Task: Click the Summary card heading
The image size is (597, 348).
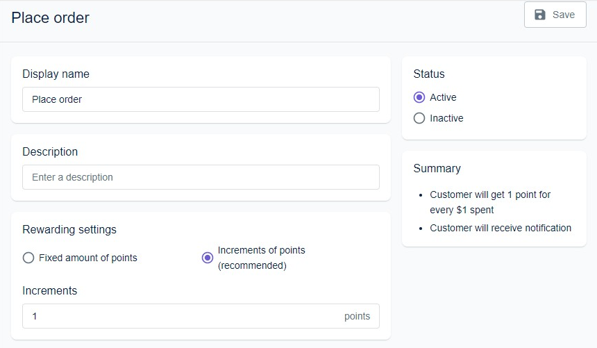Action: click(x=437, y=168)
